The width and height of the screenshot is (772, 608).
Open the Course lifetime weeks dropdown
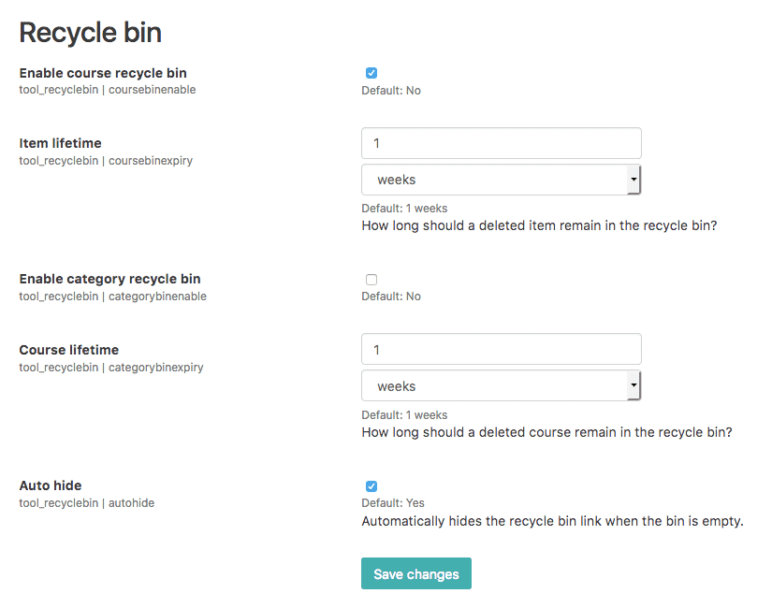[501, 386]
